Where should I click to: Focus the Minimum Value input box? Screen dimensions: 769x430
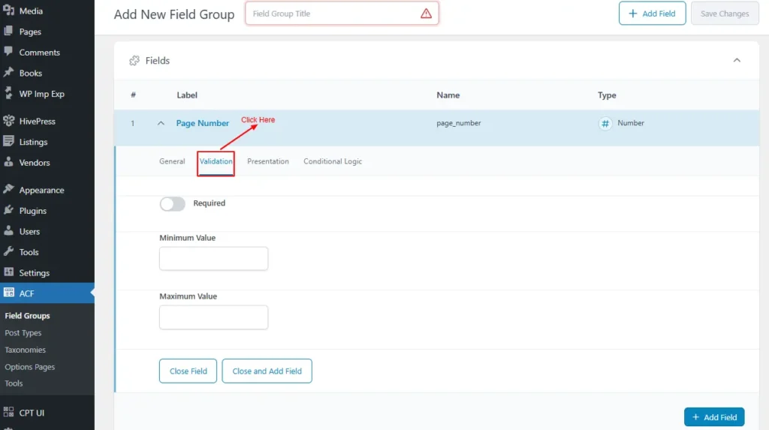(213, 259)
